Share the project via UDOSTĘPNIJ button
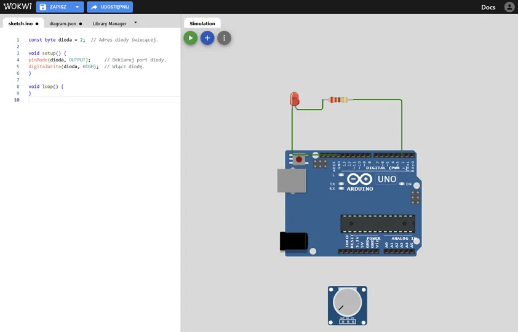 pyautogui.click(x=110, y=7)
